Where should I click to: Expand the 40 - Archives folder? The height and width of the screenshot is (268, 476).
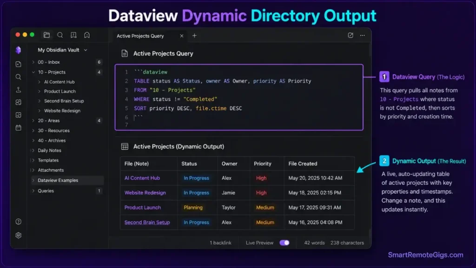point(33,141)
